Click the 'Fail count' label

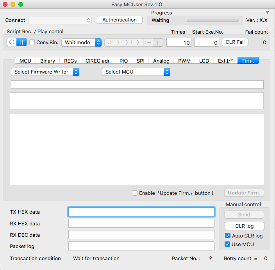(x=256, y=32)
